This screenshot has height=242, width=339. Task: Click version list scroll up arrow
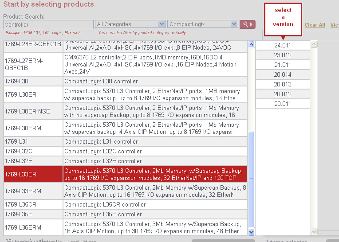click(314, 44)
